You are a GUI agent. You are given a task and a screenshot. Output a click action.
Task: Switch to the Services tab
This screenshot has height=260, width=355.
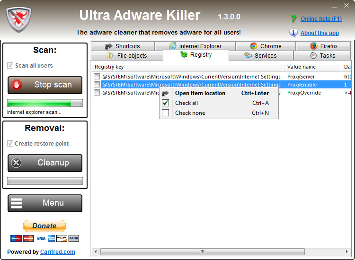tap(261, 55)
